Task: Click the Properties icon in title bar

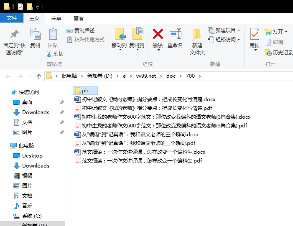Action: point(20,7)
